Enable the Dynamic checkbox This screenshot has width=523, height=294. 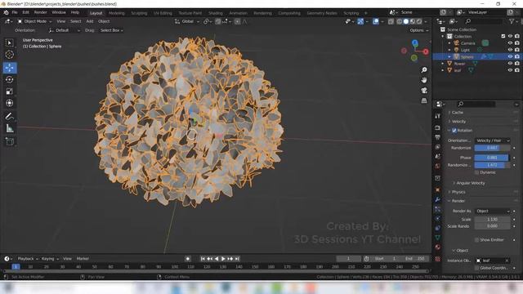tap(476, 172)
